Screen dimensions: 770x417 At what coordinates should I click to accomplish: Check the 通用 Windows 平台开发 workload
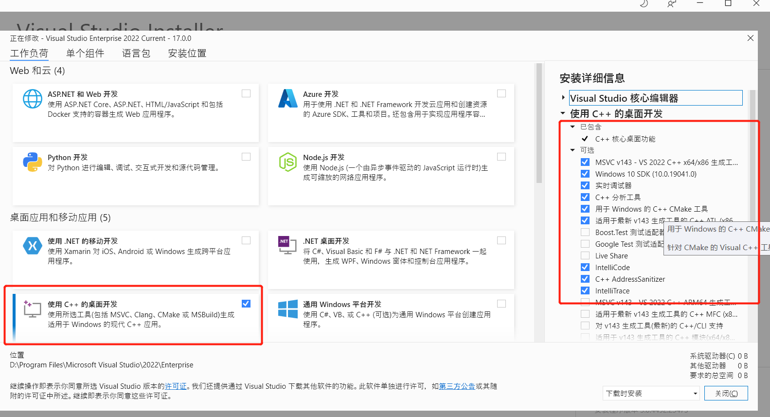[x=501, y=304]
